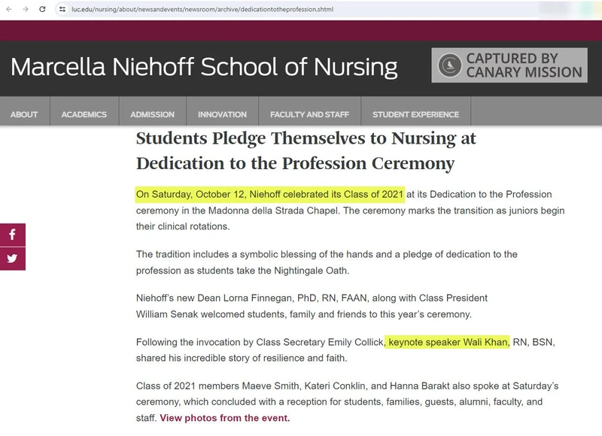602x436 pixels.
Task: Click the Canary Mission bird logo
Action: [x=450, y=65]
